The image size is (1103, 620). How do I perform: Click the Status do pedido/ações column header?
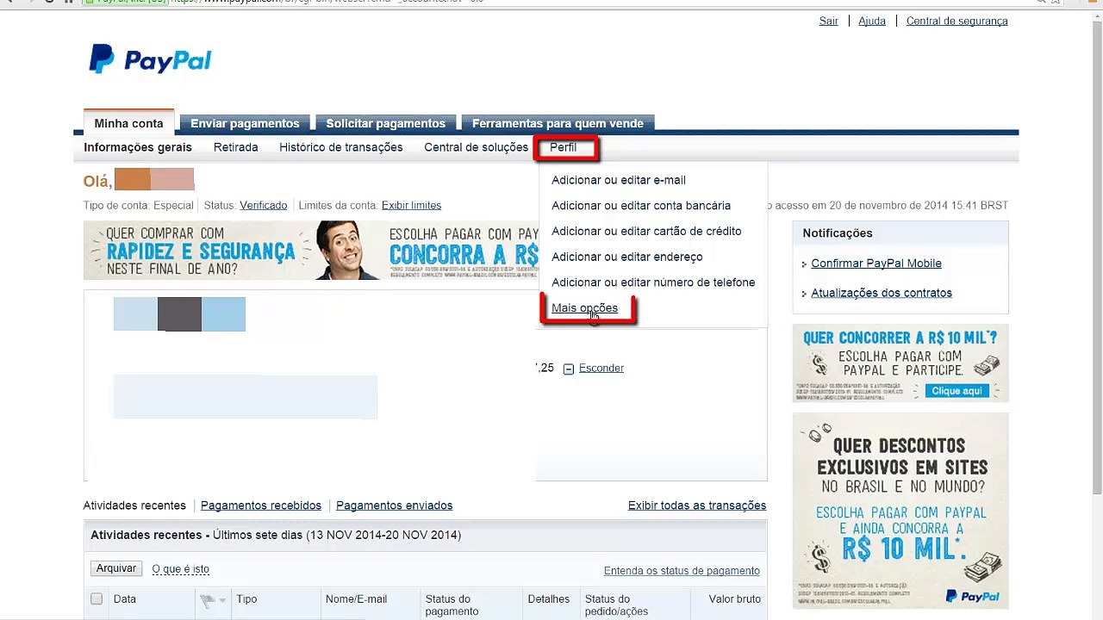point(617,605)
